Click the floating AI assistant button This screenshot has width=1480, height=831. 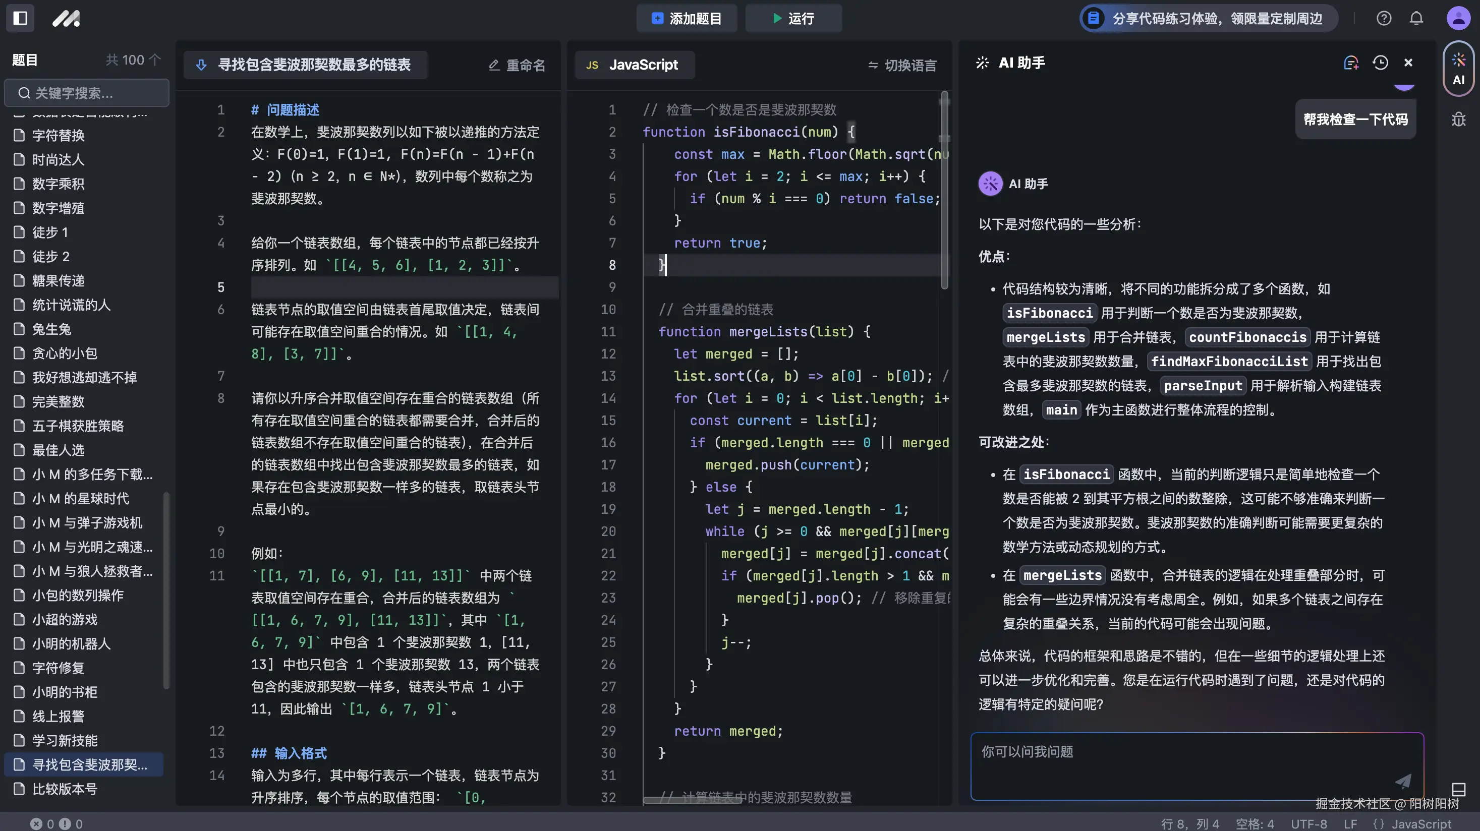(1458, 69)
